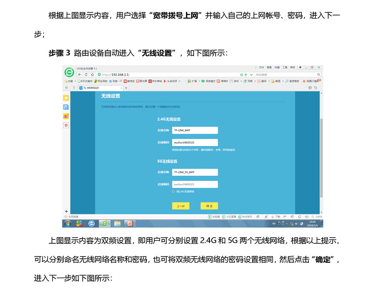The image size is (374, 293).
Task: Open a new tab with plus button
Action: (126, 88)
